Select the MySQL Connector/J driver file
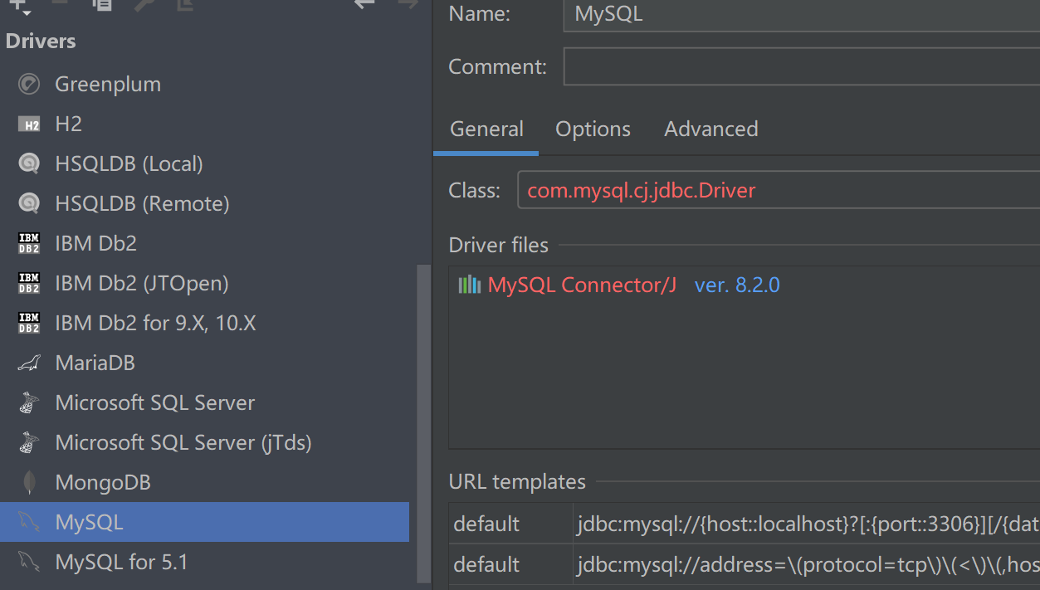Screen dimensions: 1040x590 pos(582,285)
